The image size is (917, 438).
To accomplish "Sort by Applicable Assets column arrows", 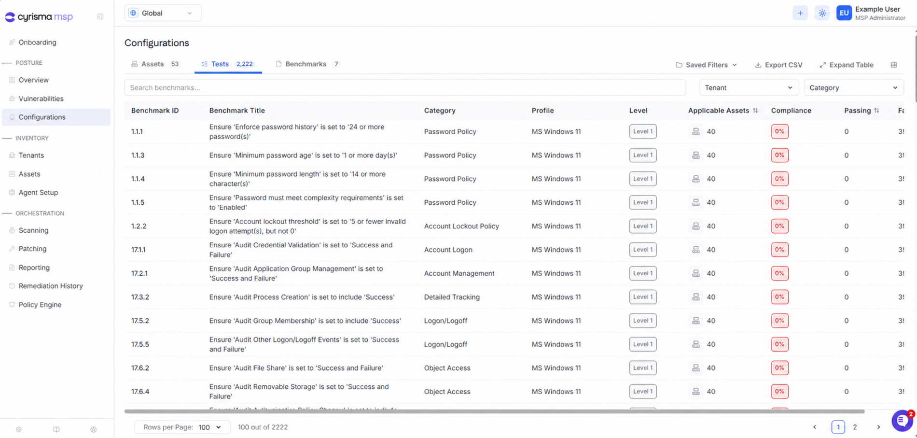I will tap(755, 111).
